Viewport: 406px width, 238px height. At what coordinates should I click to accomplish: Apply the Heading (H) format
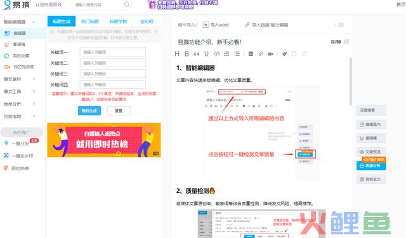pyautogui.click(x=177, y=53)
